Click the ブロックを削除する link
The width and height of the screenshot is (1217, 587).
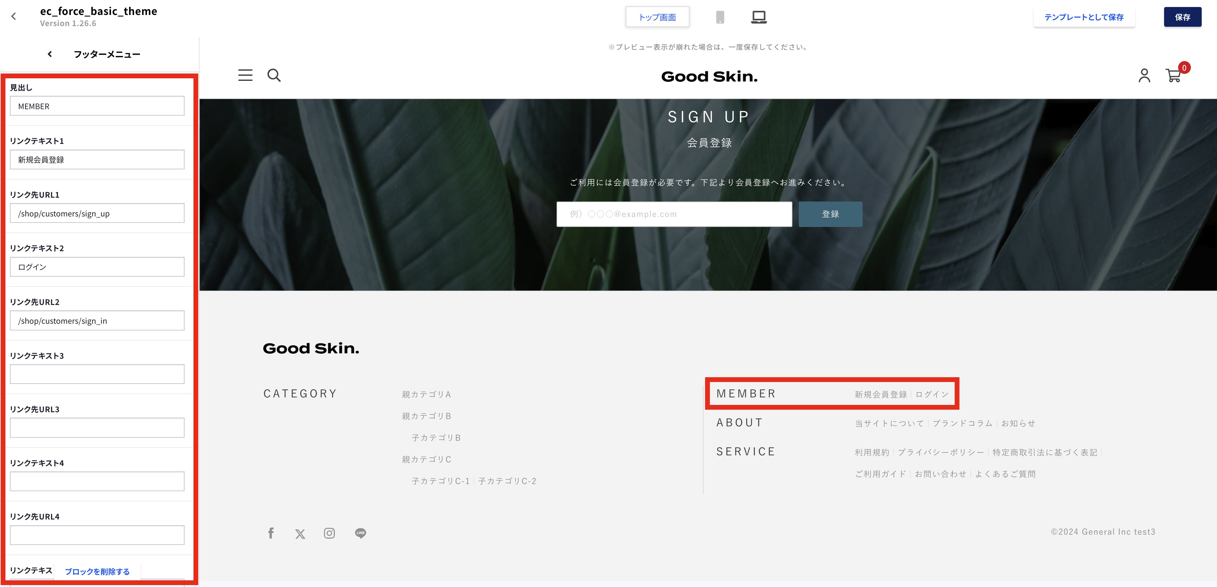(x=97, y=571)
